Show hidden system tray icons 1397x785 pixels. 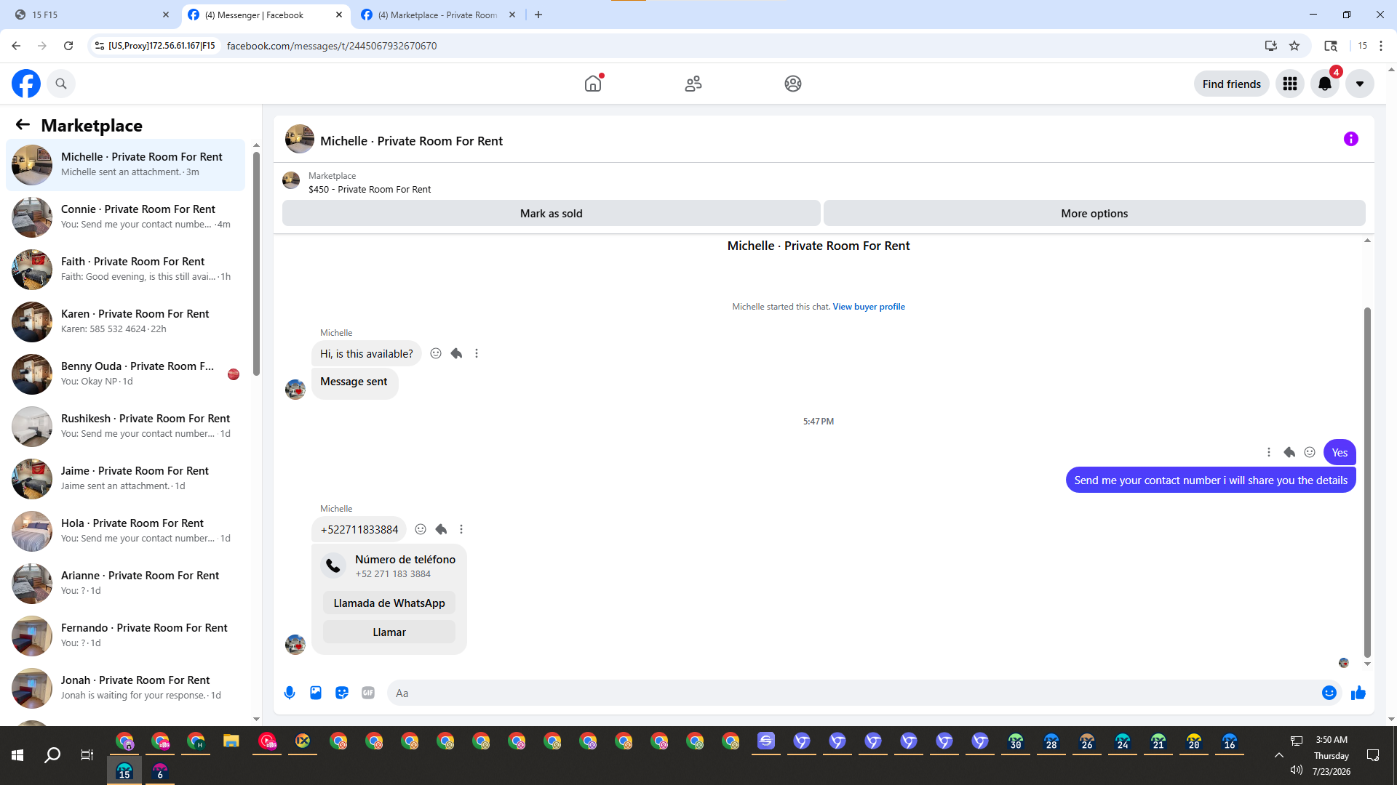point(1278,755)
